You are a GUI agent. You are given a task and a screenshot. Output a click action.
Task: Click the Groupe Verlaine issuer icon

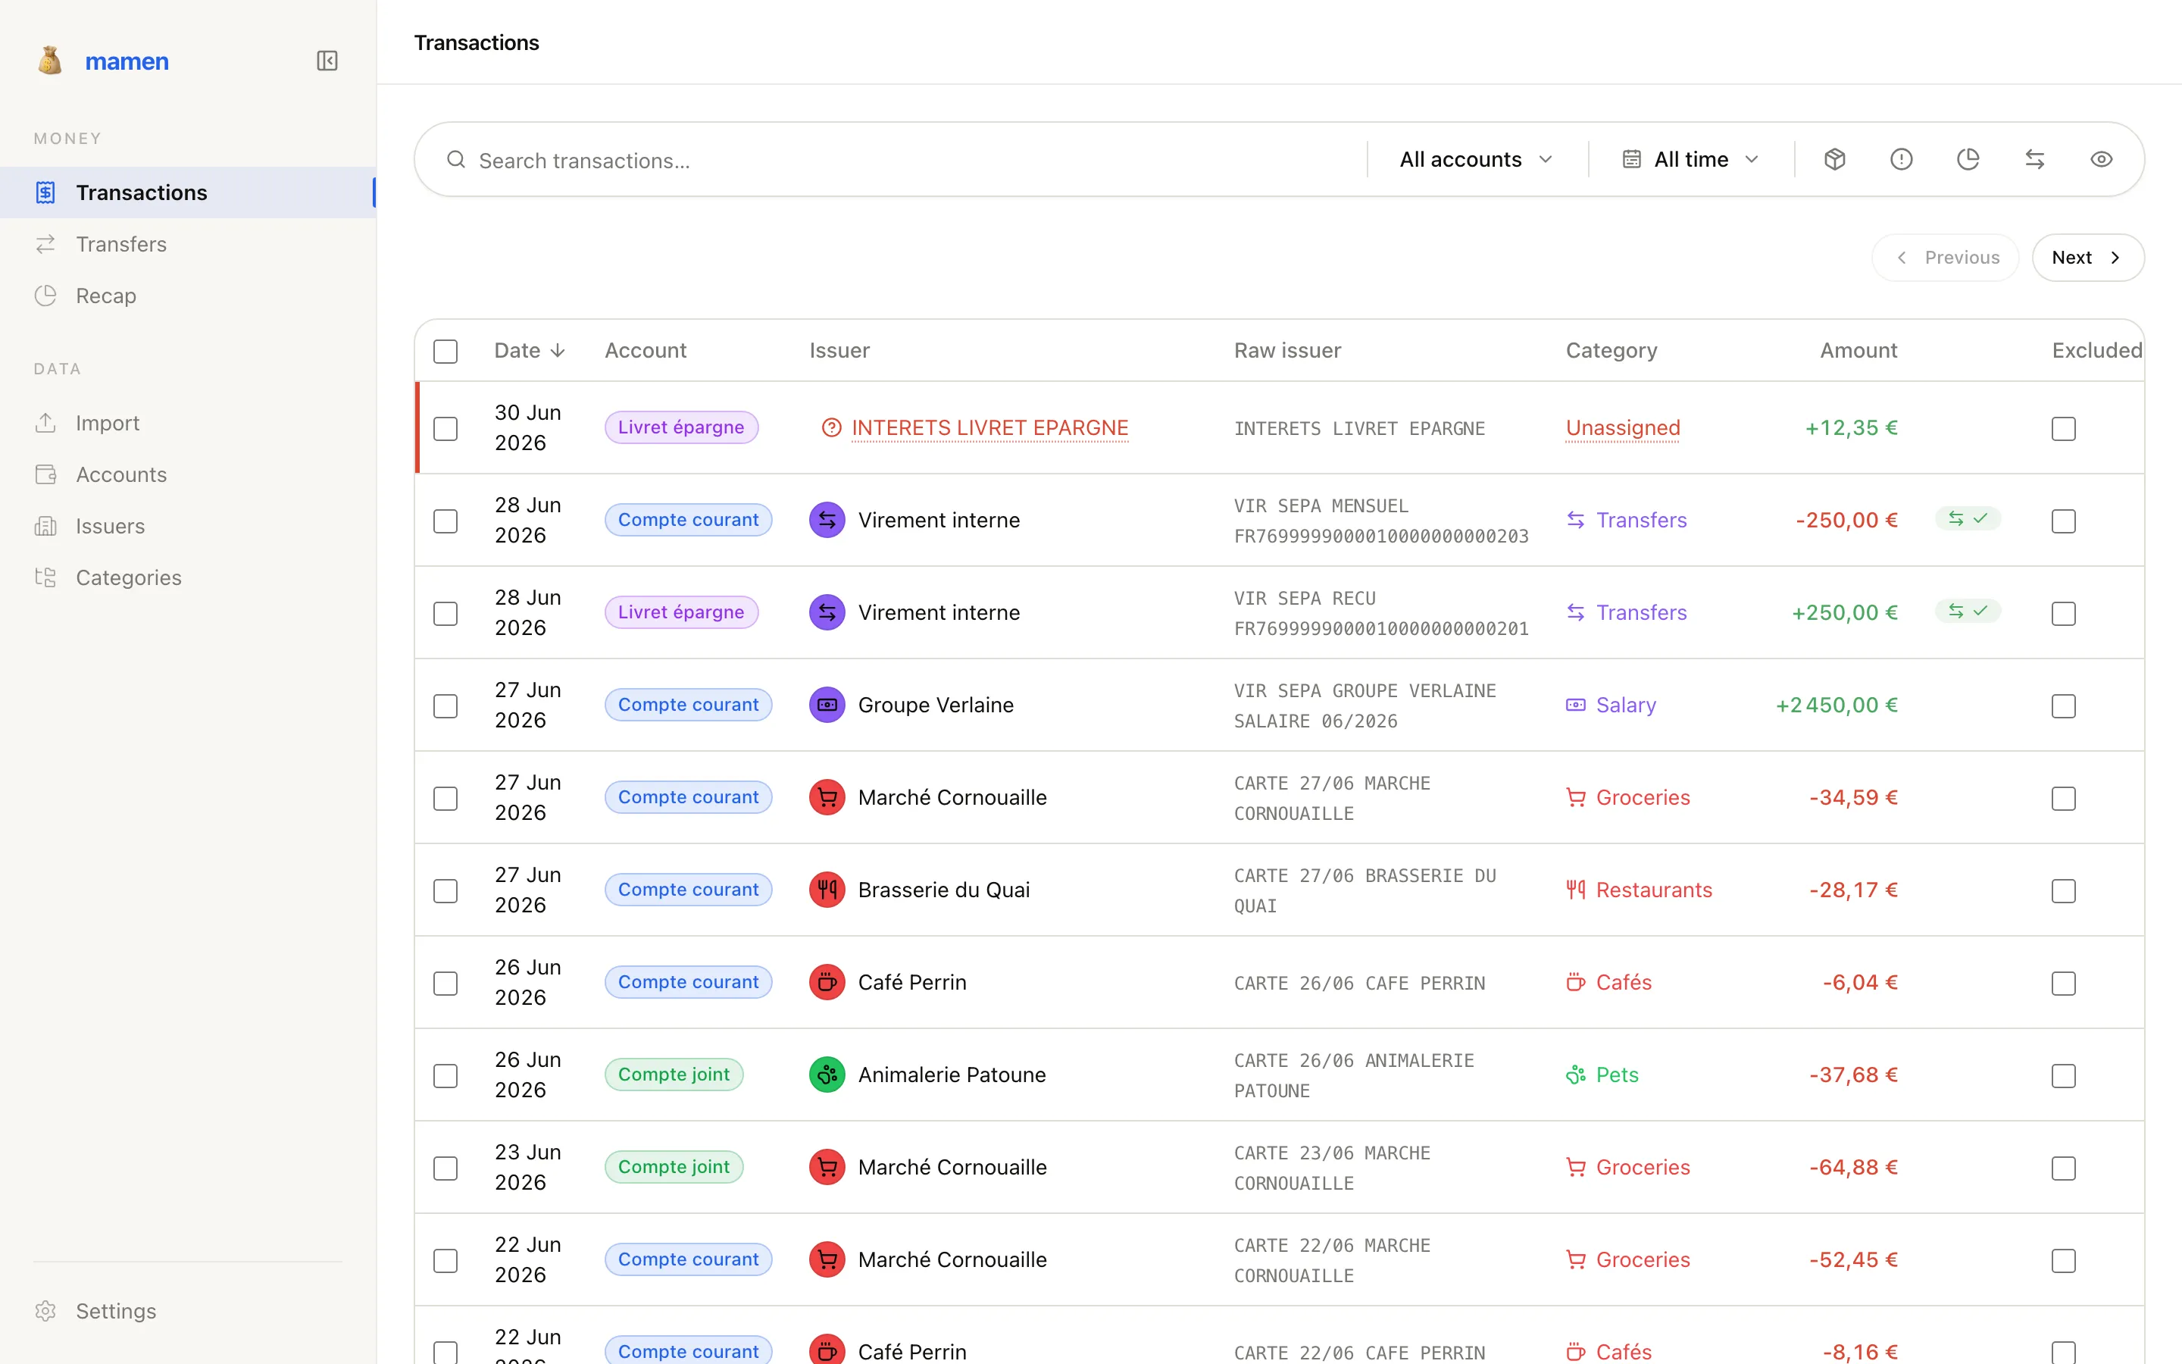(827, 705)
